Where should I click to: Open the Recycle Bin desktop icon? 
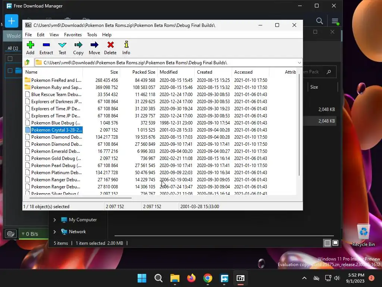coord(363,235)
